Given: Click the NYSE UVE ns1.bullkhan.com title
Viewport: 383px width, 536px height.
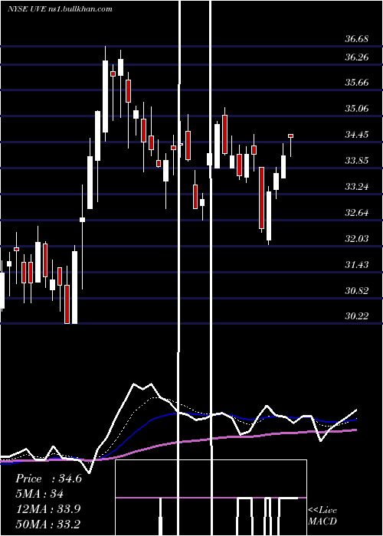Looking at the screenshot, I should click(x=60, y=9).
